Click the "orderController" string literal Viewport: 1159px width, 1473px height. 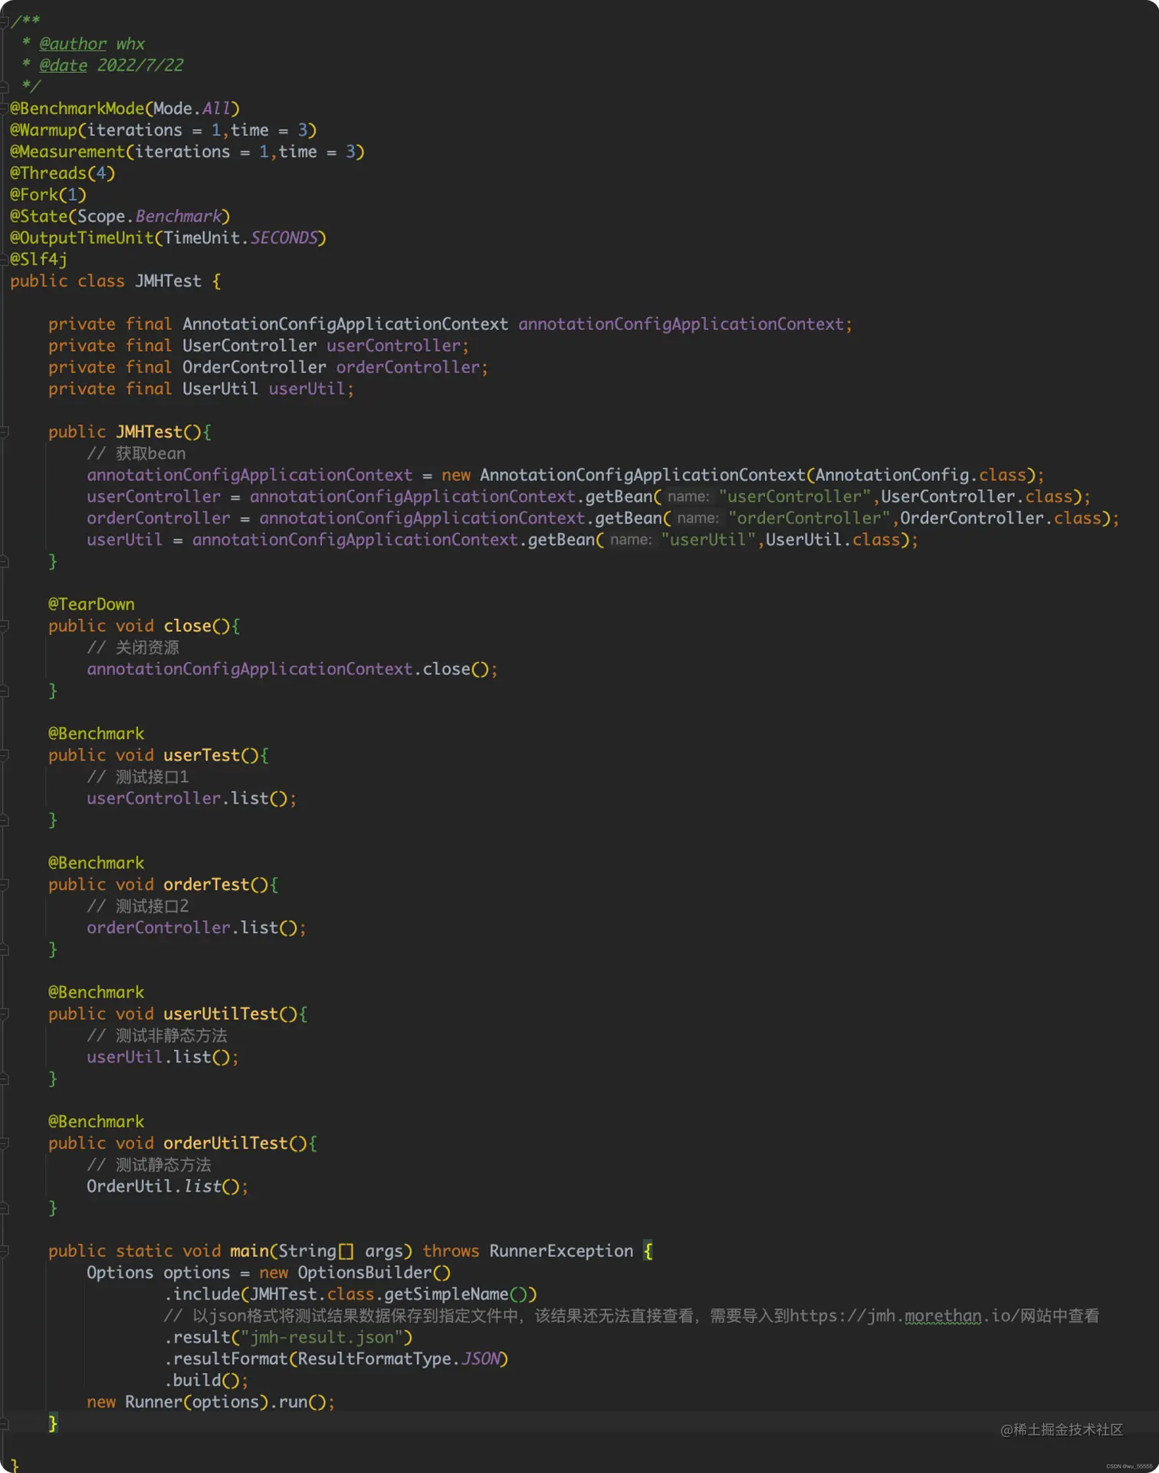809,518
